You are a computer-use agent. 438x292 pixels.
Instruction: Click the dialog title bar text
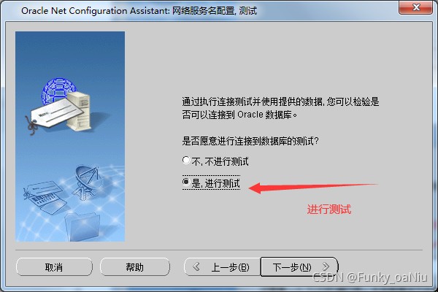click(x=139, y=11)
